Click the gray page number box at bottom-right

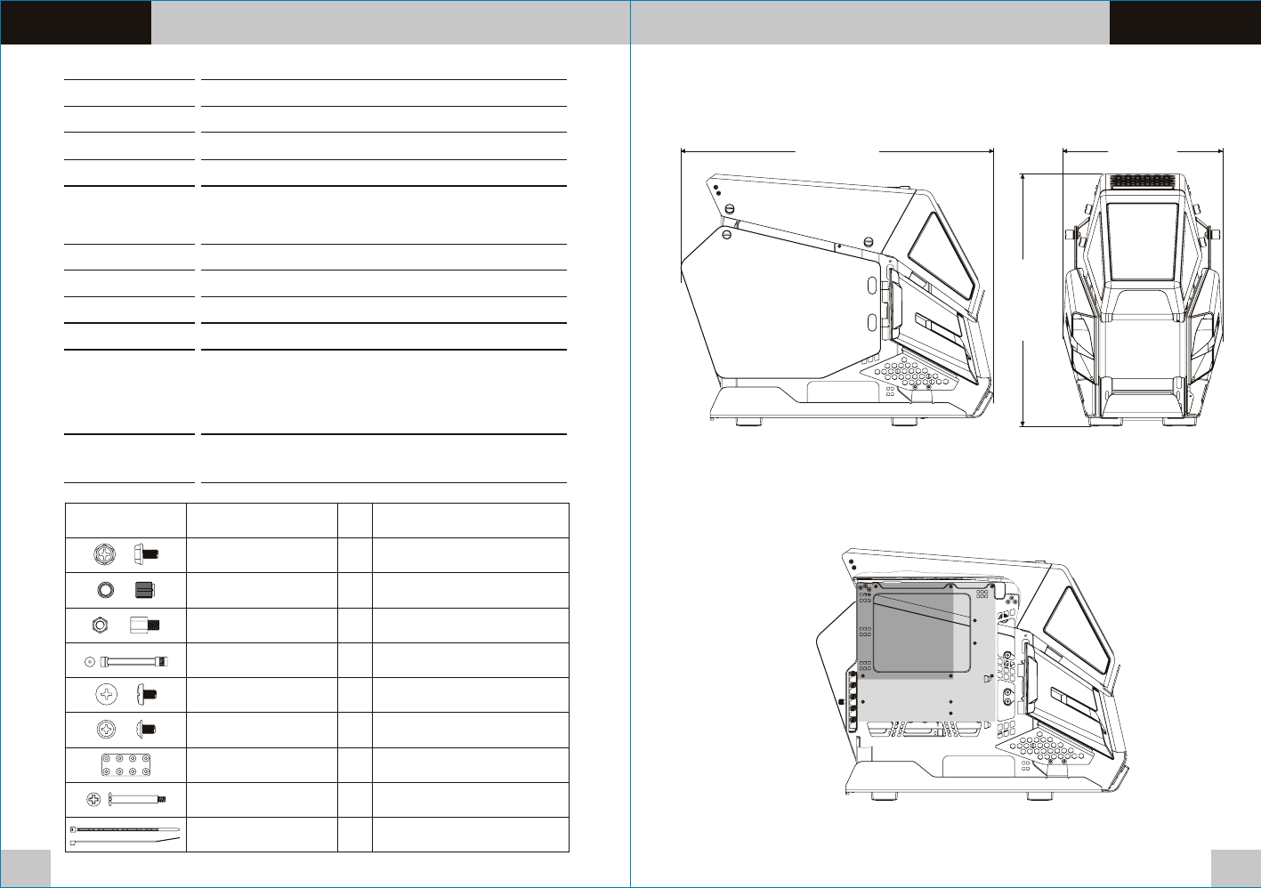tap(1235, 868)
